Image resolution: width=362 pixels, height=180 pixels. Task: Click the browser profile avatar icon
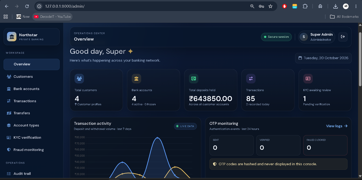click(346, 6)
